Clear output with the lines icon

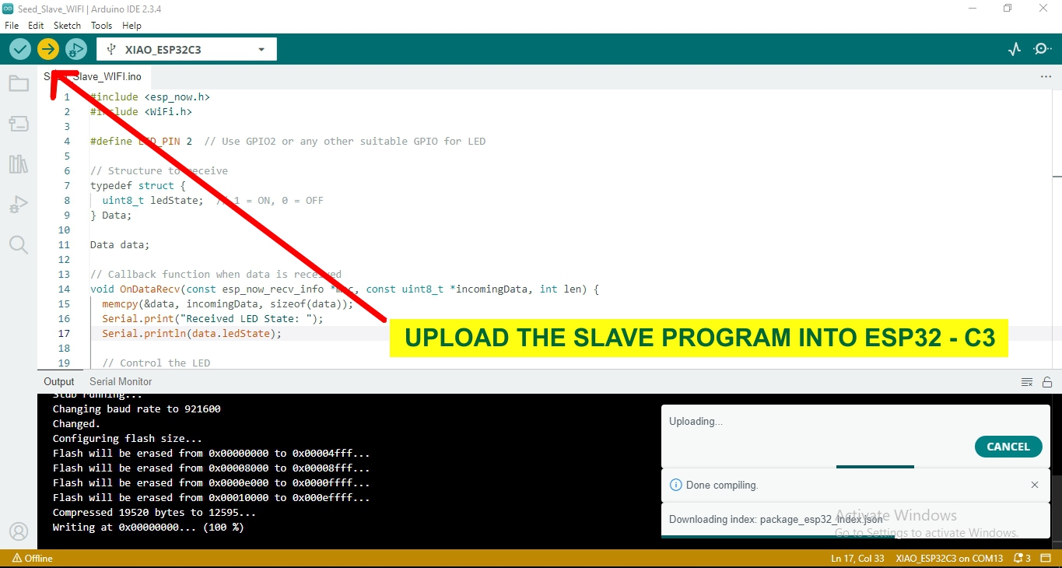pyautogui.click(x=1027, y=382)
